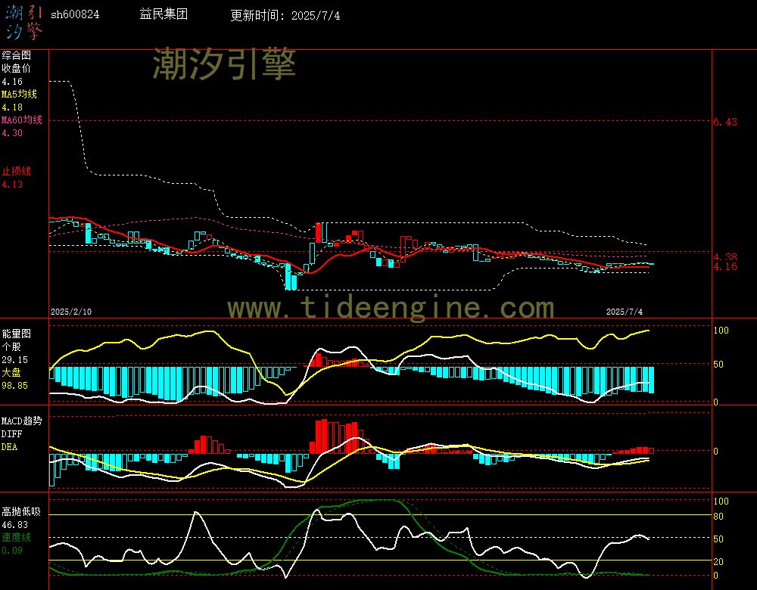Screen dimensions: 757x590
Task: Click the 大盘 legend label
Action: tap(11, 372)
